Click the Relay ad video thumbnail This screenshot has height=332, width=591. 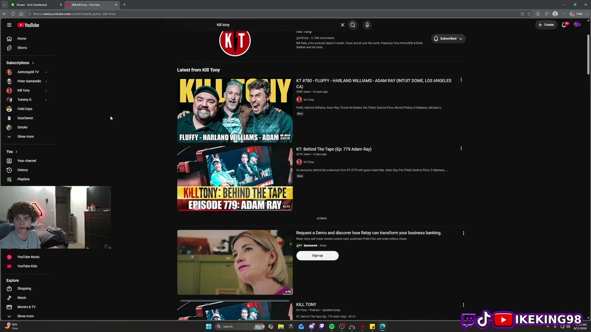coord(235,262)
